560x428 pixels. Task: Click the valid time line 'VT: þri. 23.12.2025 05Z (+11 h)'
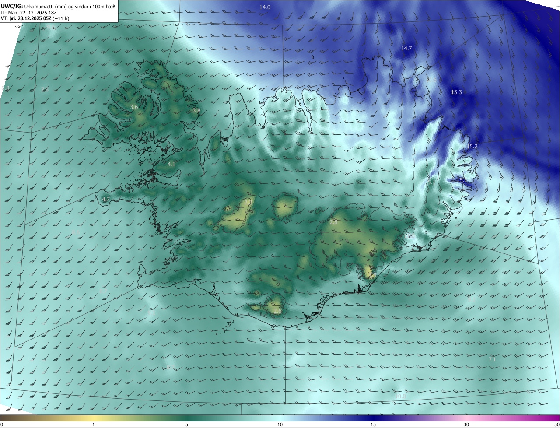click(35, 18)
